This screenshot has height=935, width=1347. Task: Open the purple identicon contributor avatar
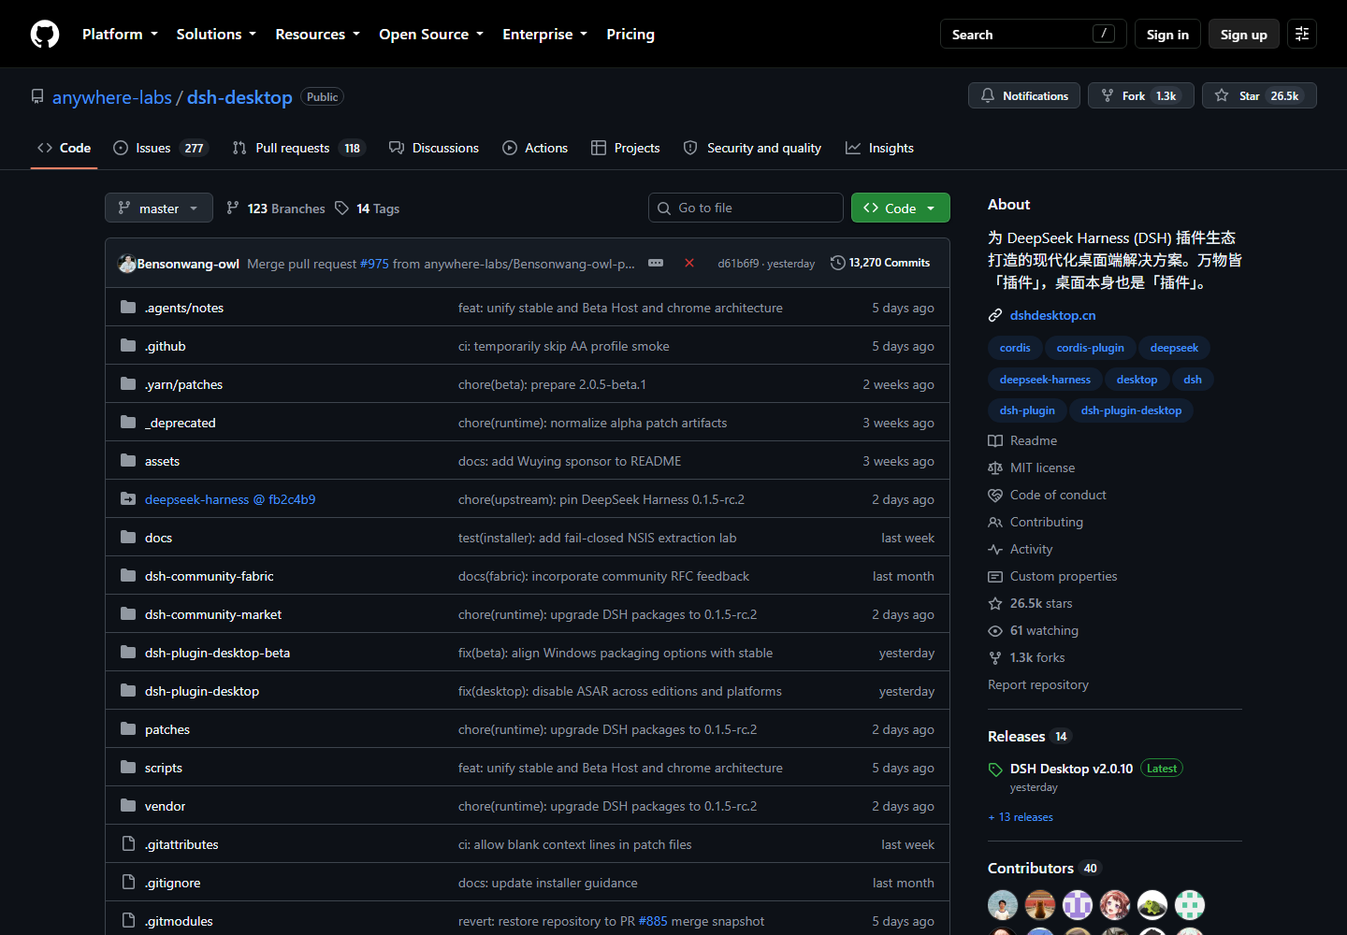point(1078,905)
